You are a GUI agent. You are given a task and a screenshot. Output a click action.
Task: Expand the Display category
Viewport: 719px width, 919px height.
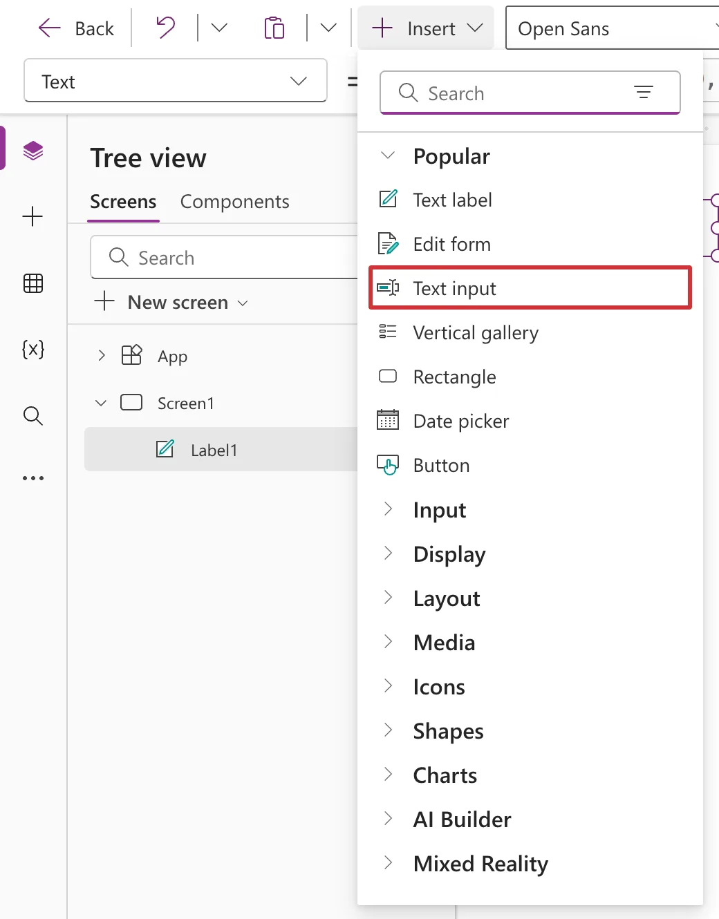389,553
